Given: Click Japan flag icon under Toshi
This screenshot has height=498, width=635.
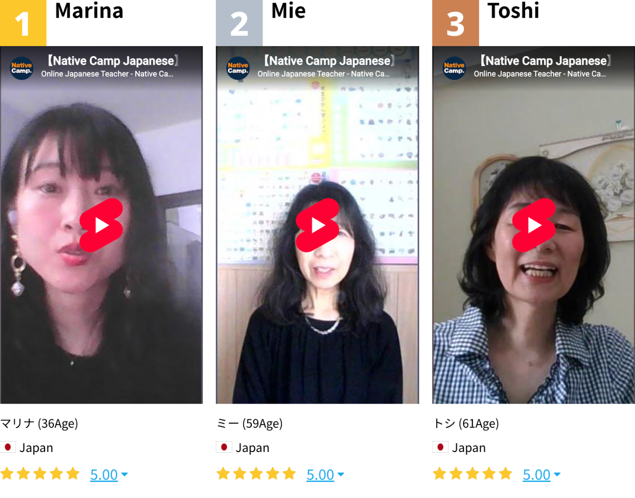Looking at the screenshot, I should pos(440,447).
